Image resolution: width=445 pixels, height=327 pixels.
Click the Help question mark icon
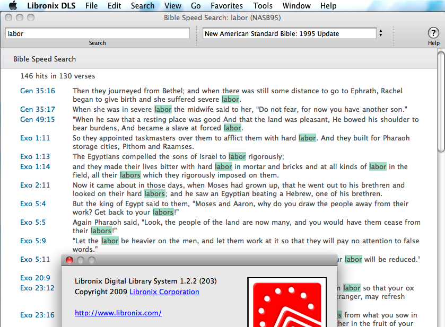433,33
